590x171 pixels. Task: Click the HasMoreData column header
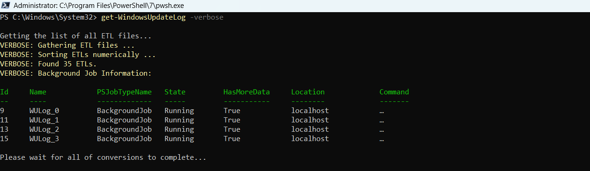[x=246, y=92]
